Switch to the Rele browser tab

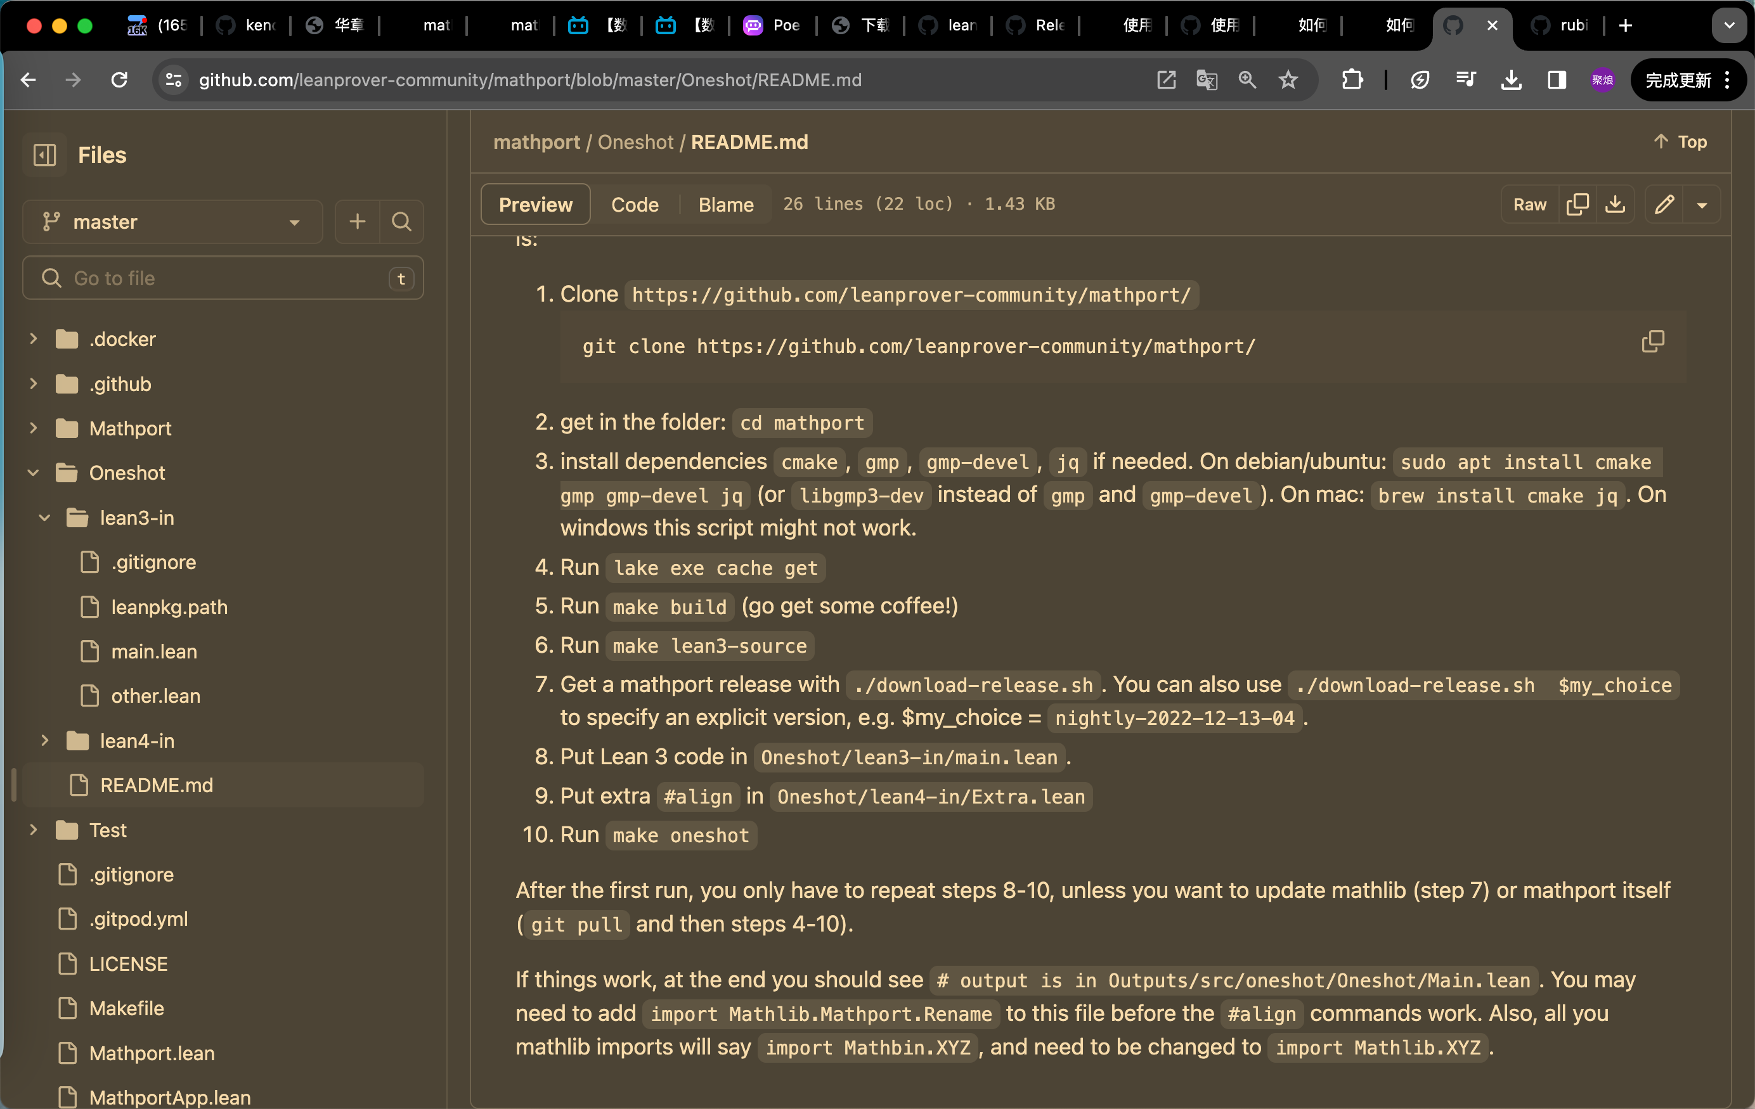point(1035,25)
